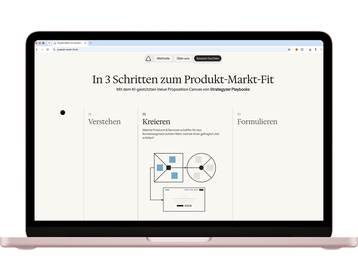Open the Über uns nav item
The width and height of the screenshot is (358, 280).
[183, 58]
